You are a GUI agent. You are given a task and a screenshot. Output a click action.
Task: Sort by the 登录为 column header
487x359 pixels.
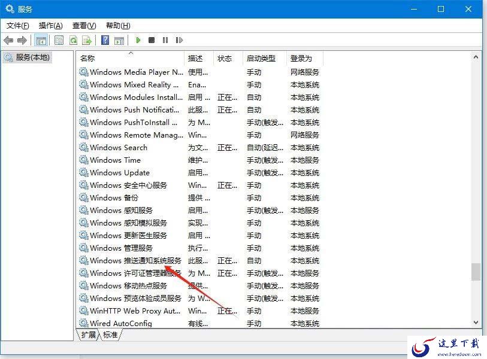tap(305, 58)
